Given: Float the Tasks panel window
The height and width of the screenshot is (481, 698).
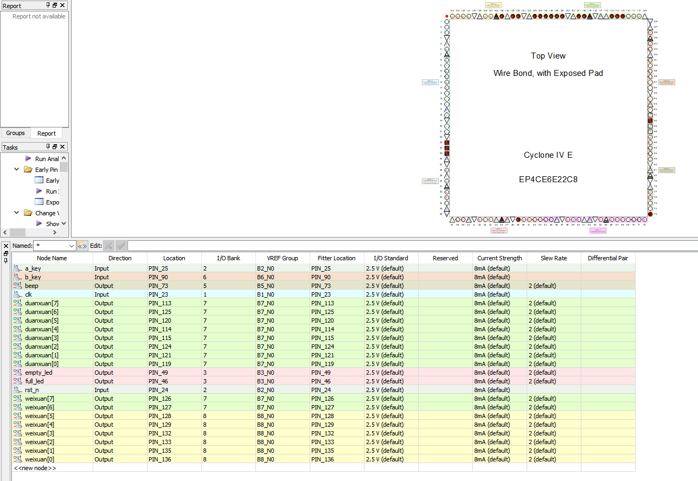Looking at the screenshot, I should pos(55,146).
